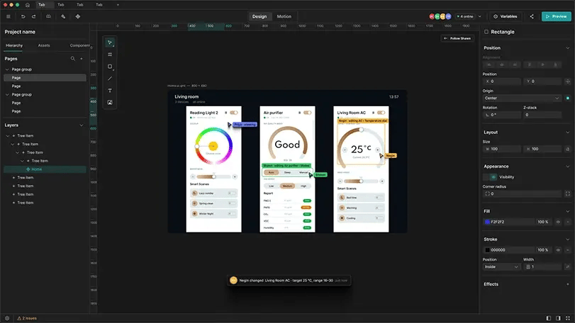575x323 pixels.
Task: Click the diamond component icon in toolbar
Action: coord(78,16)
